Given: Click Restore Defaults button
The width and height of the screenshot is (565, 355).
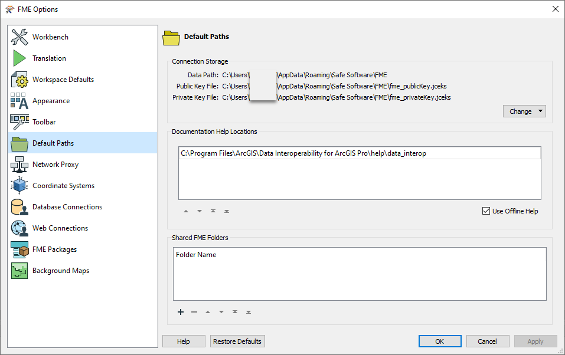Looking at the screenshot, I should tap(237, 341).
